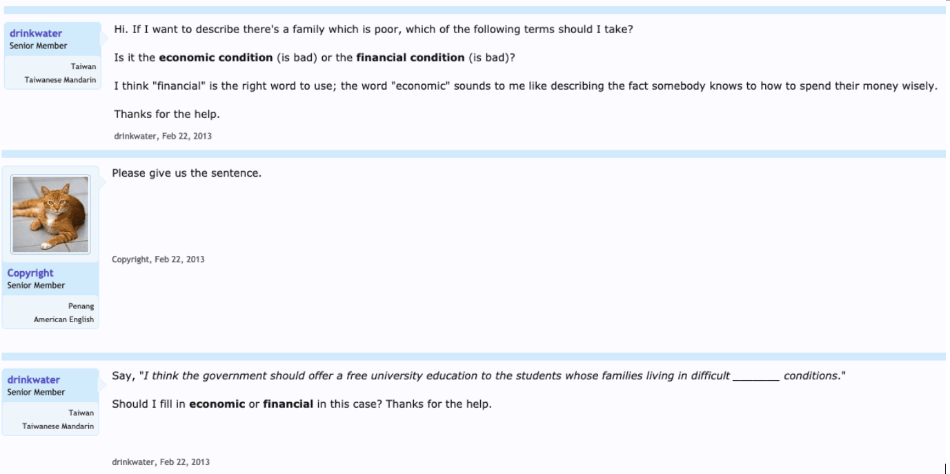Click drinkwater username in the first post
This screenshot has height=474, width=950.
click(x=36, y=34)
